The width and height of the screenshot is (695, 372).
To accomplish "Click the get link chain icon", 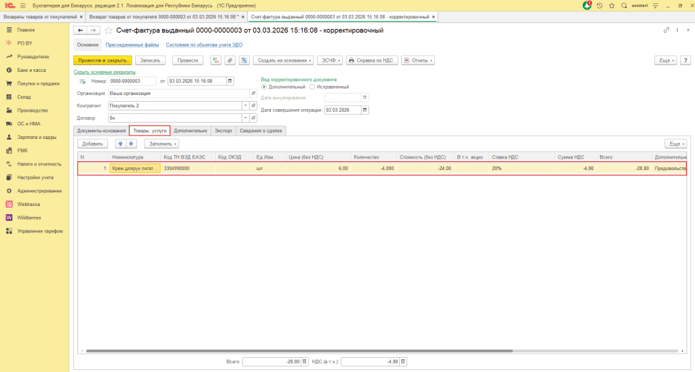I will click(665, 30).
